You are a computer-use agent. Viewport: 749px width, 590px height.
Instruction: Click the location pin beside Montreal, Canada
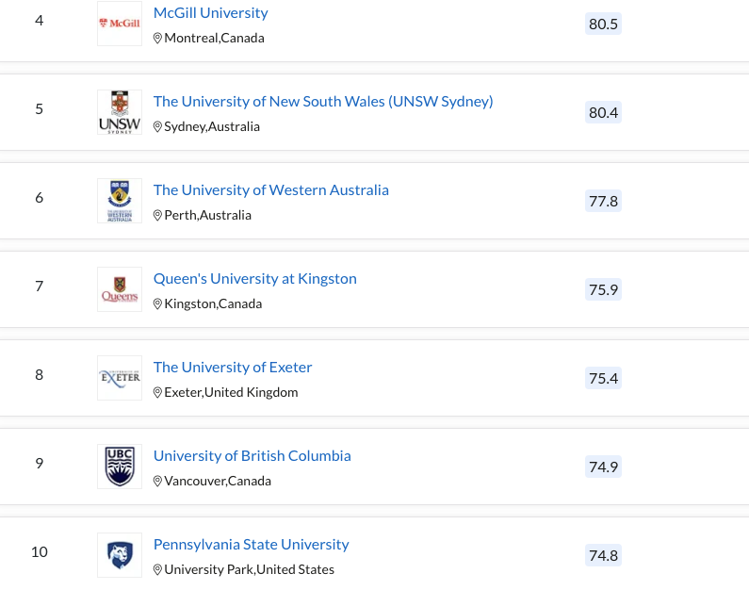click(158, 39)
